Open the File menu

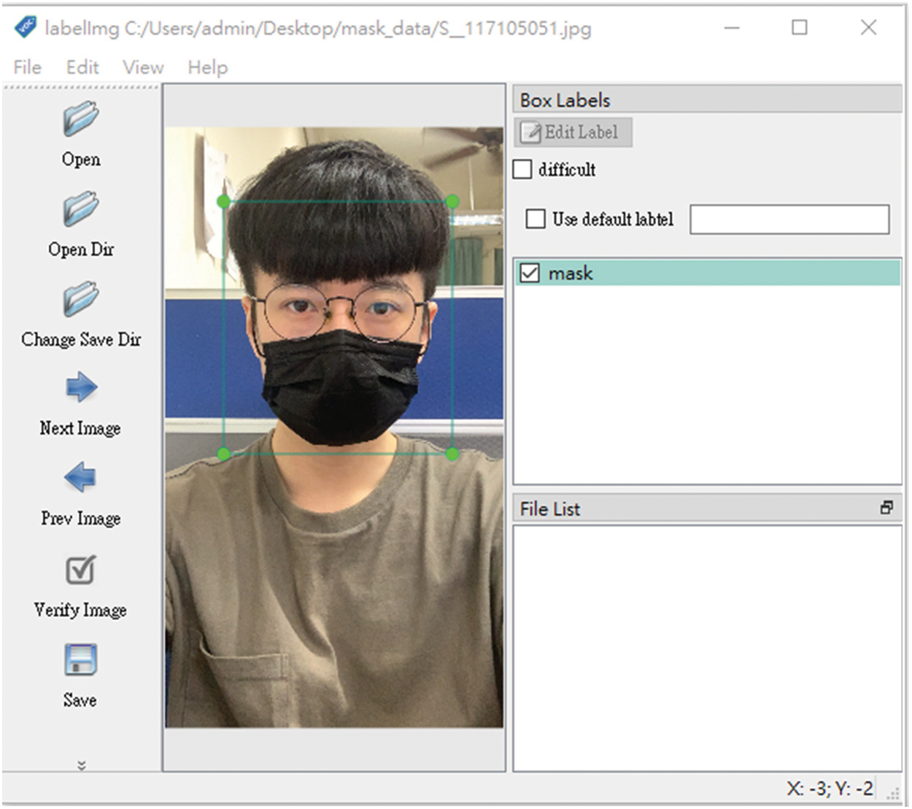(27, 67)
